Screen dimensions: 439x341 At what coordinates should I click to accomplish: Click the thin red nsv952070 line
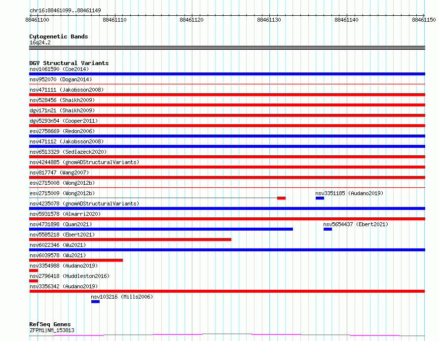click(227, 84)
